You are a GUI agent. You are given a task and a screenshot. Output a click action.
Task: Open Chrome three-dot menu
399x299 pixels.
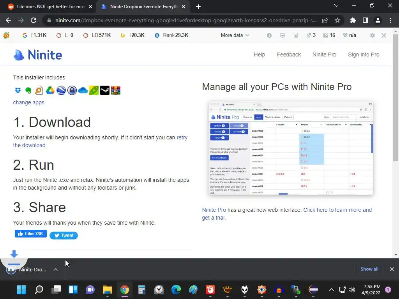[x=390, y=20]
